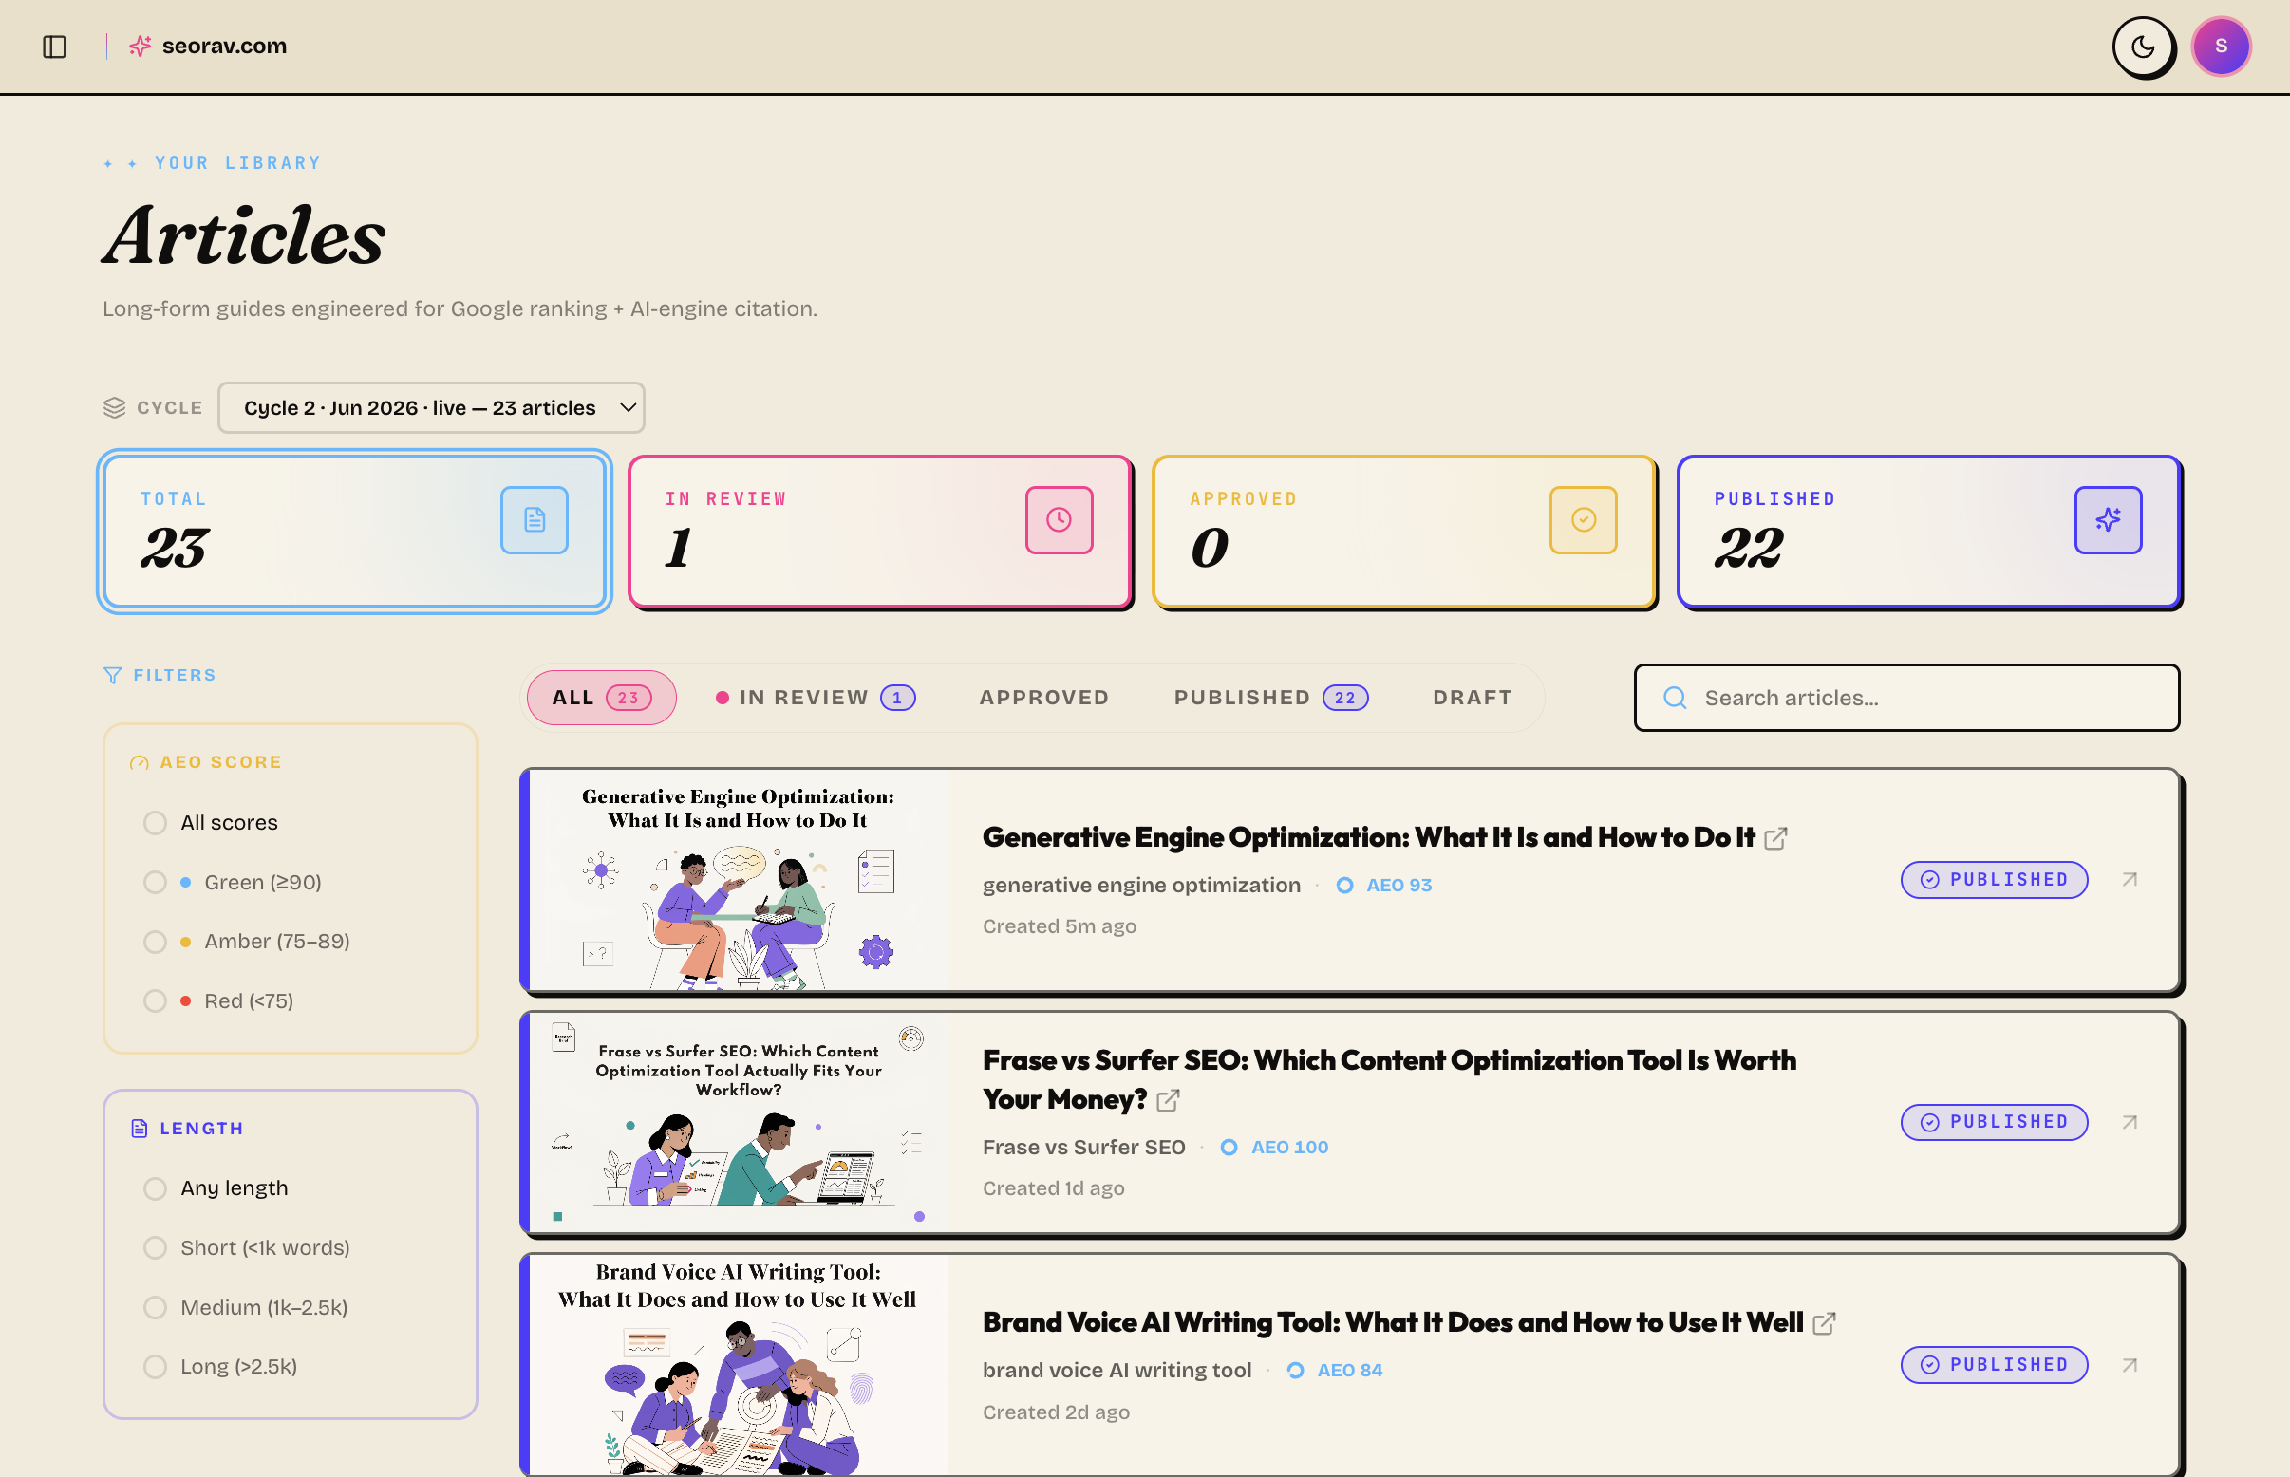
Task: Open external link for Brand Voice AI Writing Tool article
Action: [1824, 1323]
